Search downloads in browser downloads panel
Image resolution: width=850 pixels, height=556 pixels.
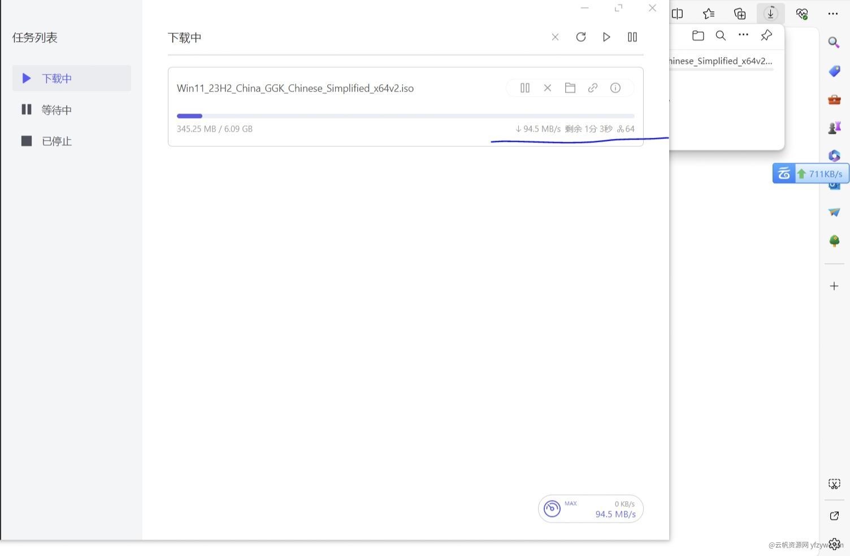point(721,36)
